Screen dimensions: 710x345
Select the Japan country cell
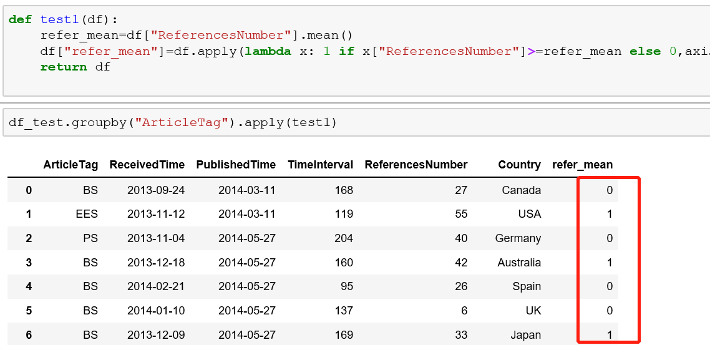526,335
